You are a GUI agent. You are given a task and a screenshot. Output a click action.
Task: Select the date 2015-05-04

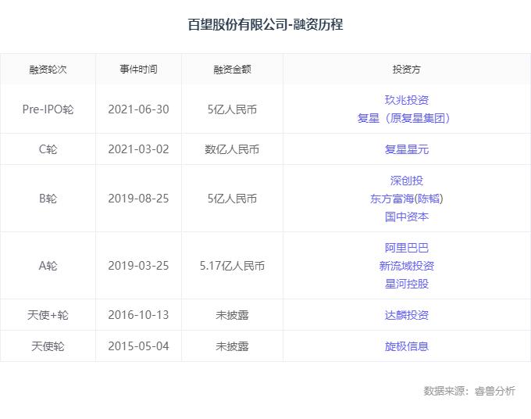(138, 346)
